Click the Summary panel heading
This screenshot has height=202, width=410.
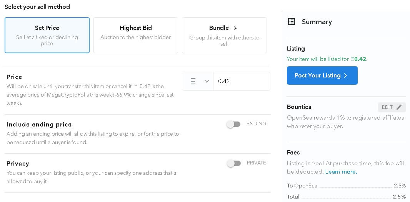pos(317,22)
